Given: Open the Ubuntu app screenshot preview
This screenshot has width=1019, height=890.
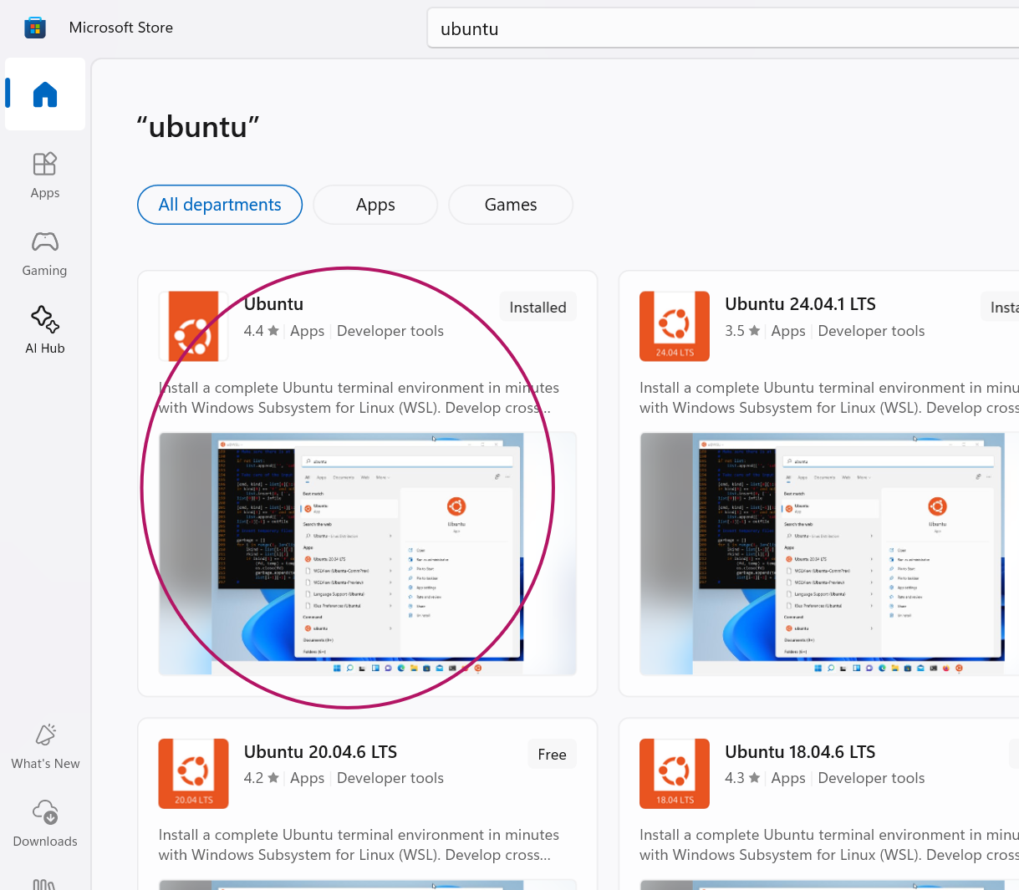Looking at the screenshot, I should (368, 553).
